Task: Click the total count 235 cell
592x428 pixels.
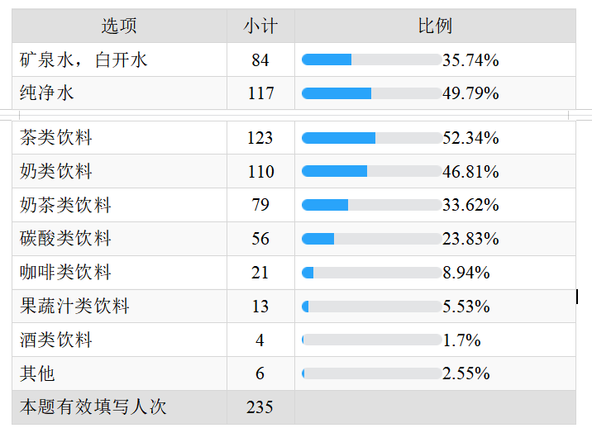Action: tap(260, 407)
